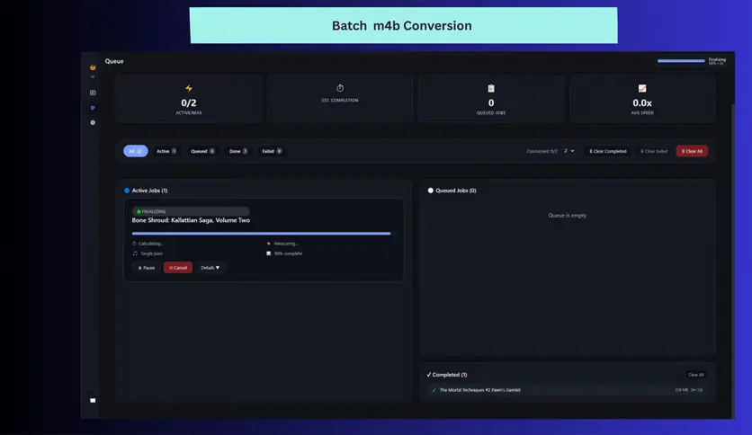752x435 pixels.
Task: Filter jobs by Active
Action: pyautogui.click(x=166, y=151)
